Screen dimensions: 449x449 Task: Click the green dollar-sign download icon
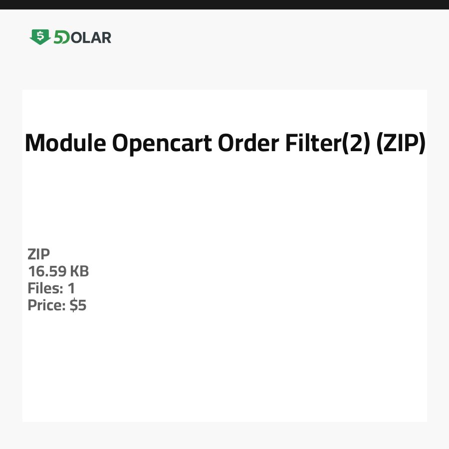tap(40, 37)
